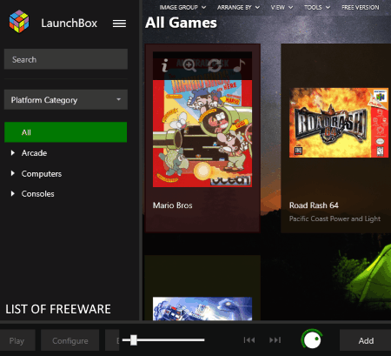Click the Road Rash 64 title

[x=314, y=205]
